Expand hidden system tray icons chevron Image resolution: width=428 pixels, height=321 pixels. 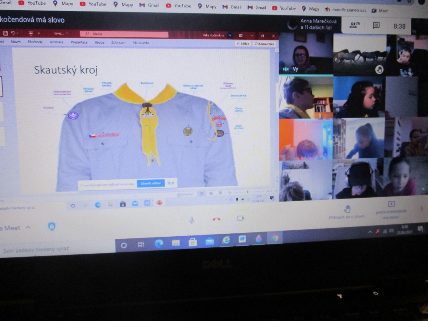pos(370,232)
